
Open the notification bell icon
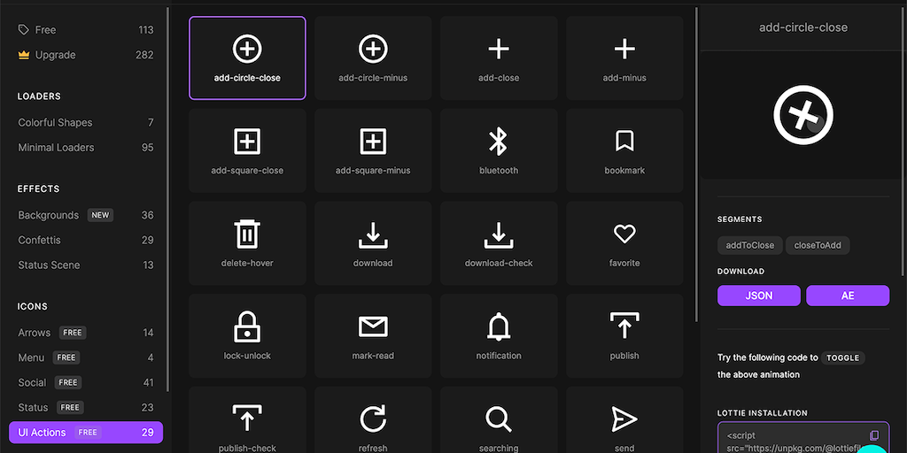click(x=499, y=334)
